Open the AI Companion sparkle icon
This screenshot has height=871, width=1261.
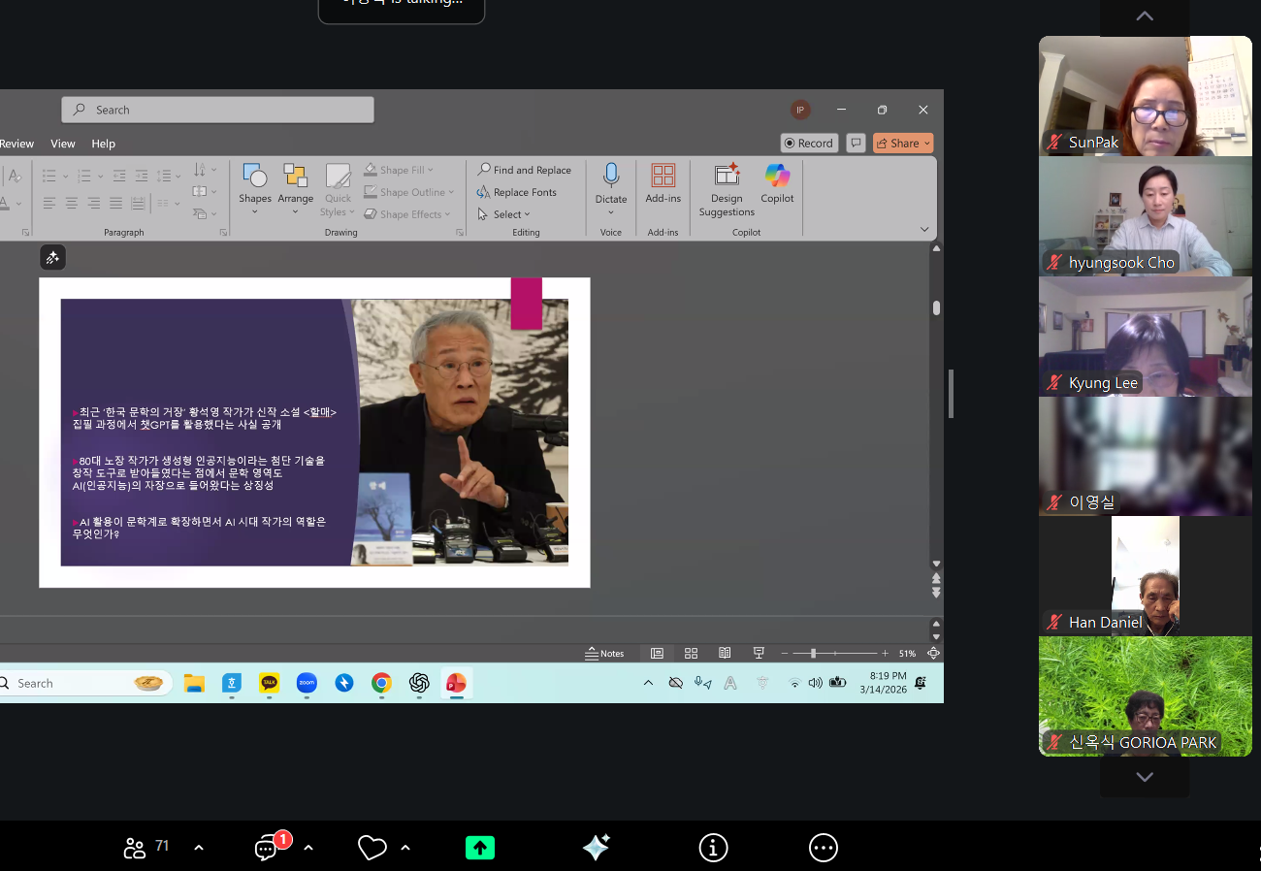point(596,848)
